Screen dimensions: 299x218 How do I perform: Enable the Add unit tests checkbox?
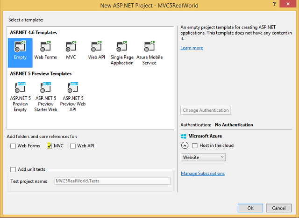pyautogui.click(x=13, y=169)
